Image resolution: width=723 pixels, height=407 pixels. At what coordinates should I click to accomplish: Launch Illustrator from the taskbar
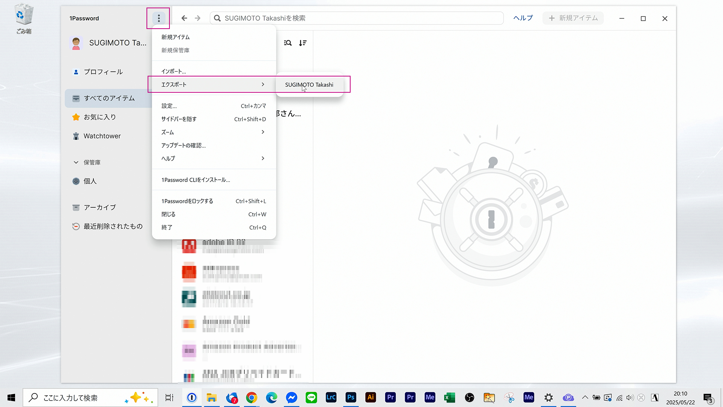click(x=371, y=398)
